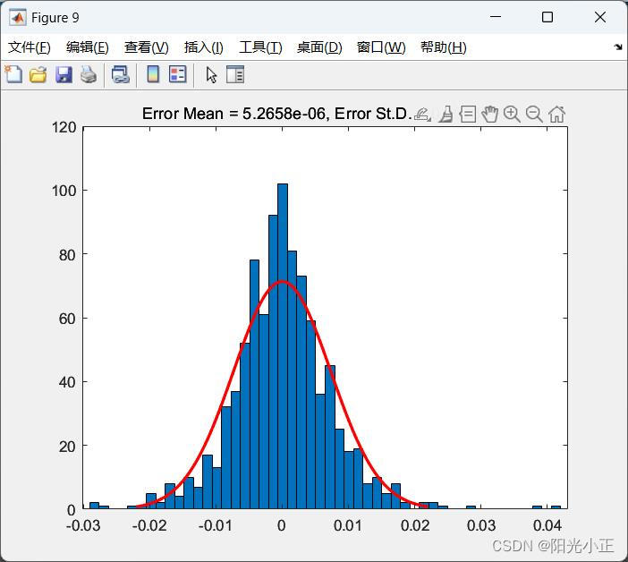The height and width of the screenshot is (562, 628).
Task: Click the New Figure toolbar icon
Action: click(14, 74)
